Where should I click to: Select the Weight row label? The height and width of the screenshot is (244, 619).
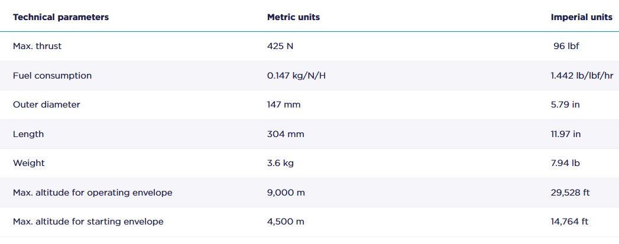(29, 163)
